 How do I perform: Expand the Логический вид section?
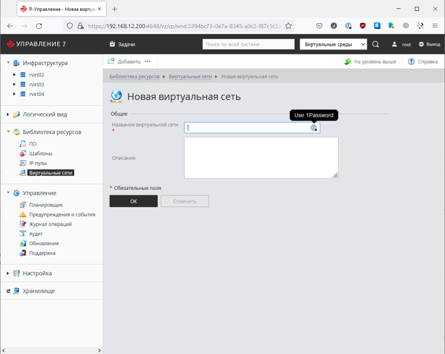(8, 115)
